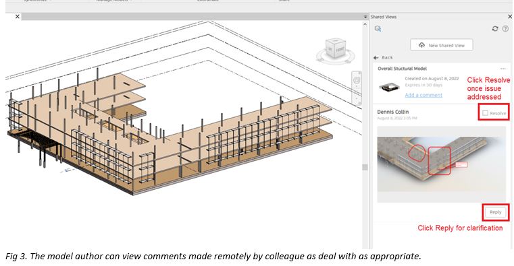Close the 3D view tab
The width and height of the screenshot is (514, 266).
(x=18, y=16)
